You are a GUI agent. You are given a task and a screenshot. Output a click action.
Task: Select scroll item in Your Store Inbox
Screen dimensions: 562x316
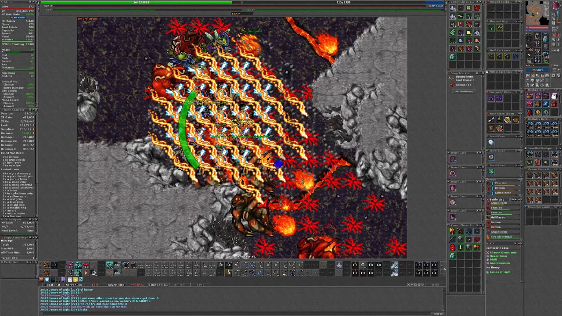point(491,120)
